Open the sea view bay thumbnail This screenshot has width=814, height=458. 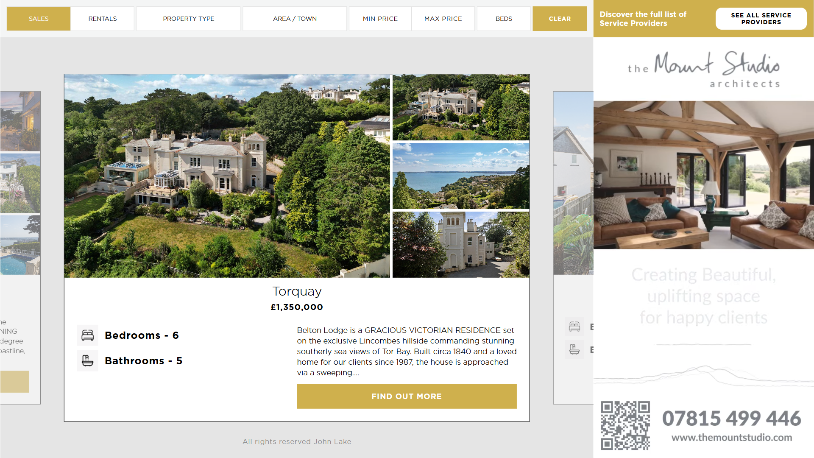461,176
